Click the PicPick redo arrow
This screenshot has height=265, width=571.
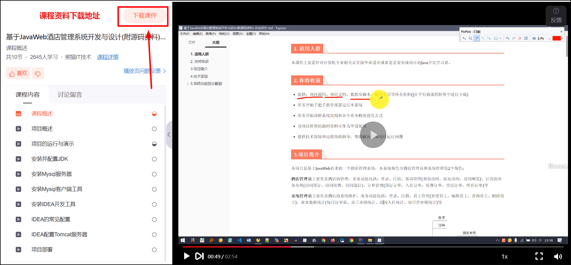pos(514,38)
